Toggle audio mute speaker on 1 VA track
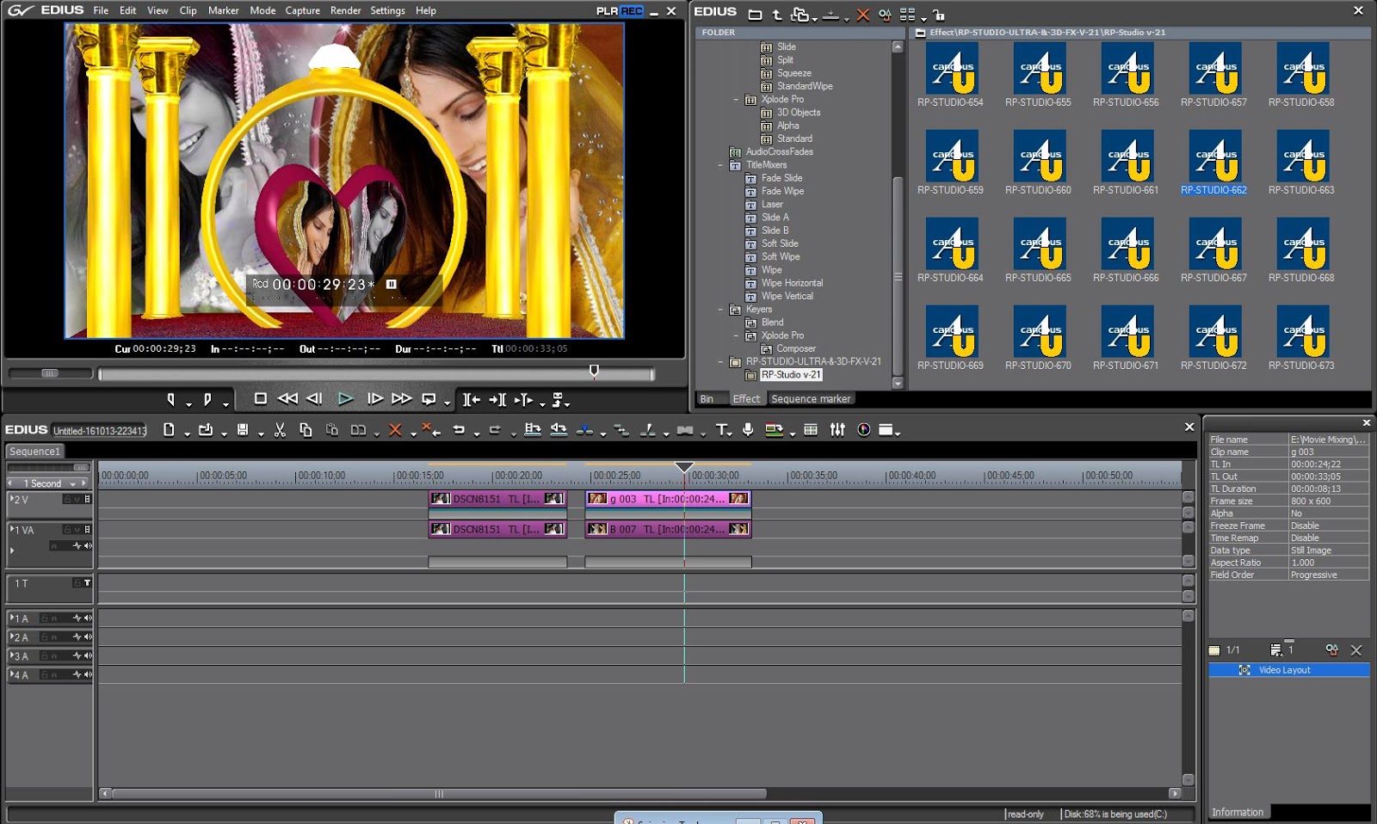The height and width of the screenshot is (824, 1377). pyautogui.click(x=88, y=545)
